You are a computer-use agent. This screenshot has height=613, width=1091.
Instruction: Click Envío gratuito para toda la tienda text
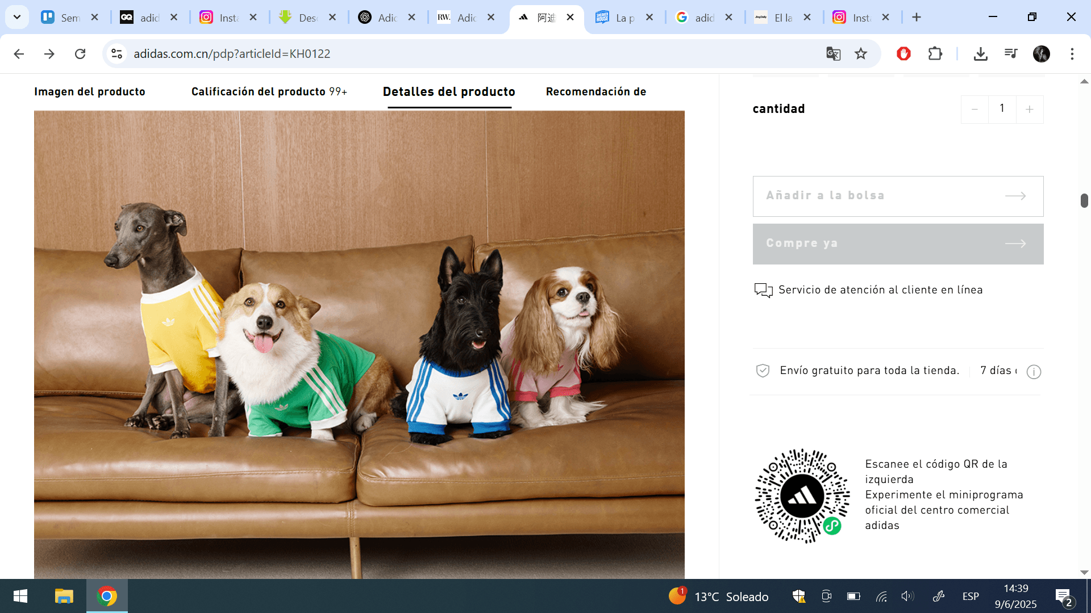(x=869, y=371)
